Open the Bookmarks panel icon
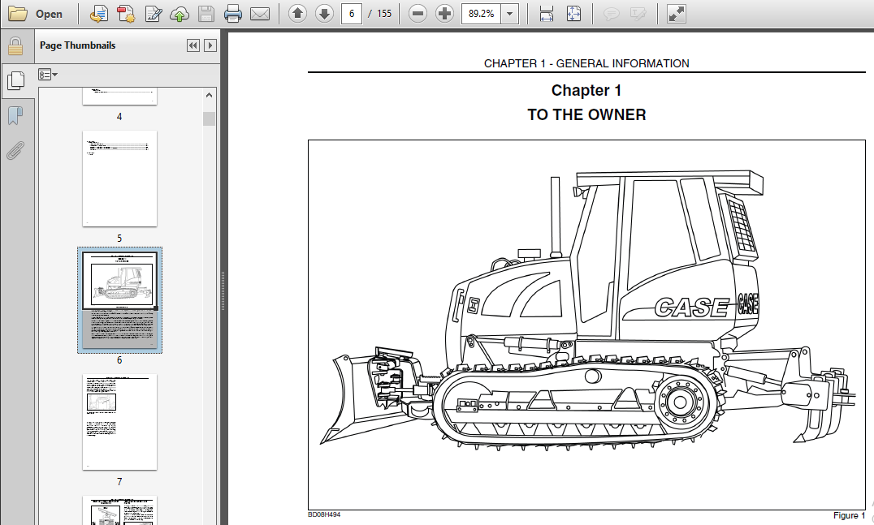Screen dimensions: 874x525 [15, 116]
